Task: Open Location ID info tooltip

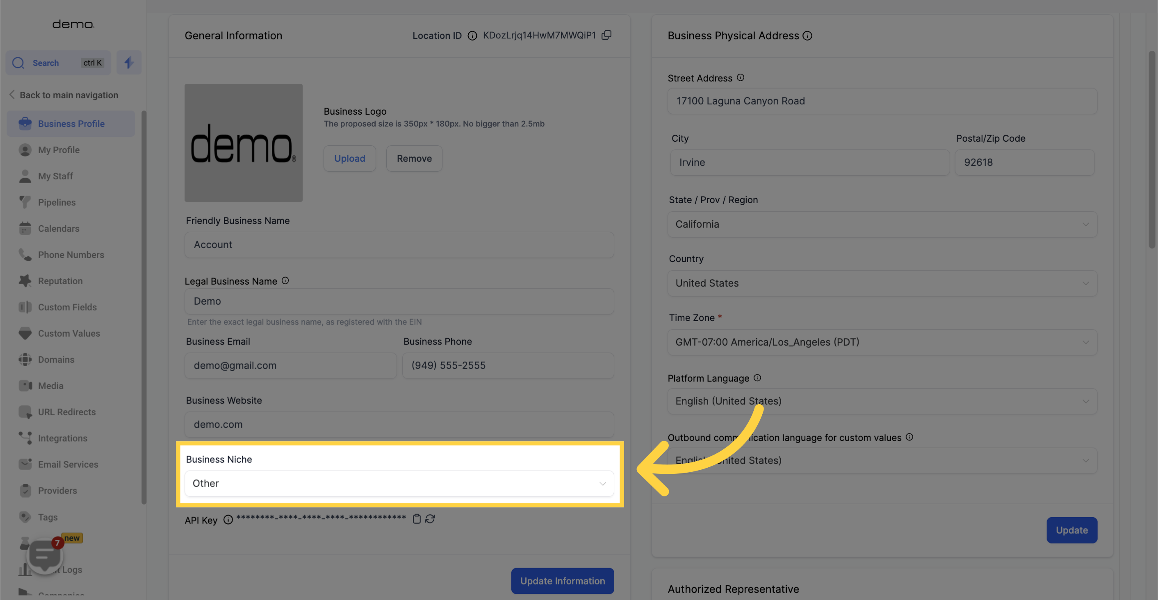Action: click(x=472, y=36)
